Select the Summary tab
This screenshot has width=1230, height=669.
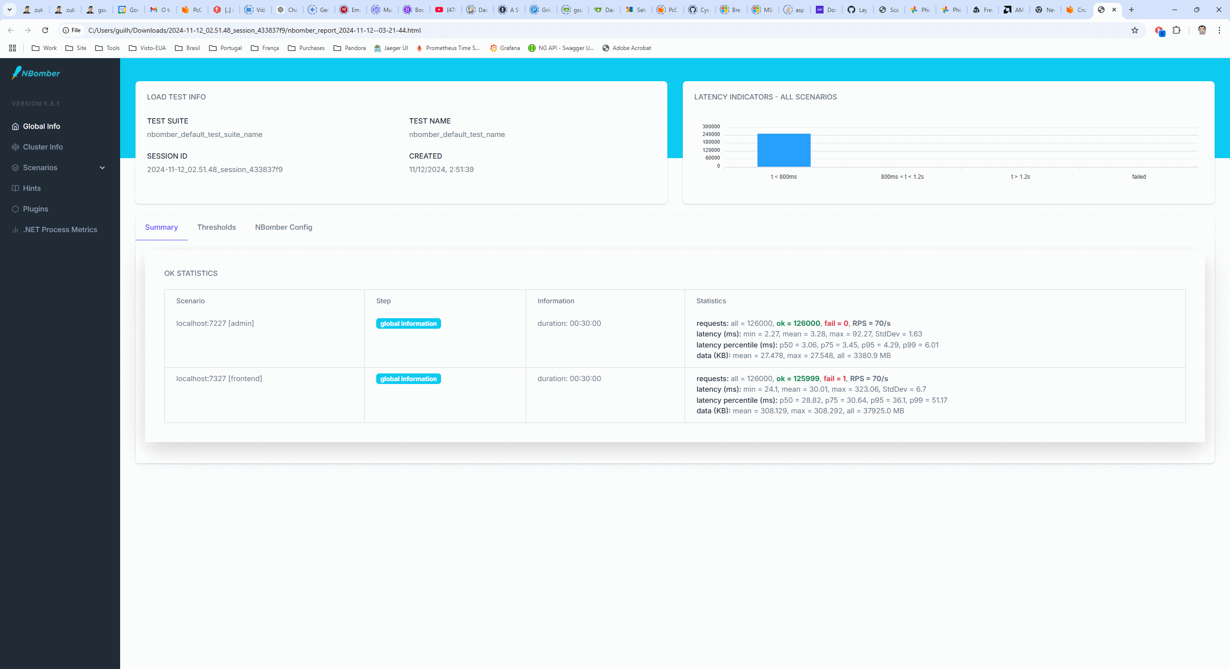point(161,227)
